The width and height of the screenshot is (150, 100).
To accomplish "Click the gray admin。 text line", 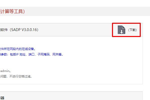I will click(5, 71).
